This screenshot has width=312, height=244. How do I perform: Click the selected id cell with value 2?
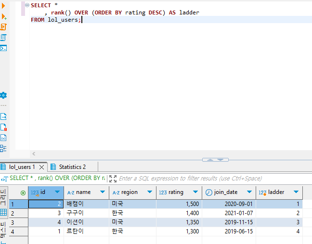click(x=46, y=204)
